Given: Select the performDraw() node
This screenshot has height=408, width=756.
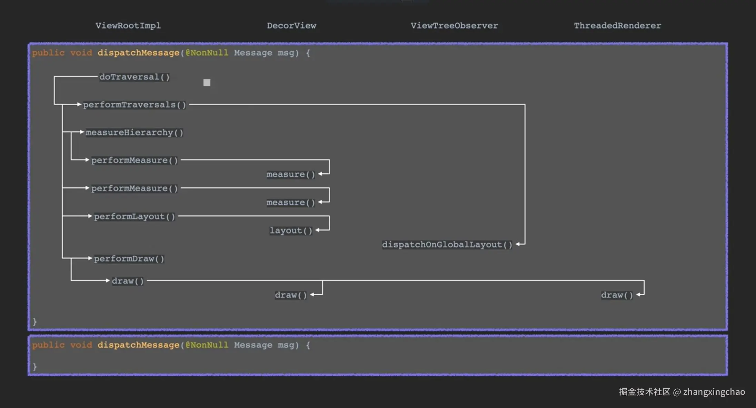Looking at the screenshot, I should coord(129,259).
